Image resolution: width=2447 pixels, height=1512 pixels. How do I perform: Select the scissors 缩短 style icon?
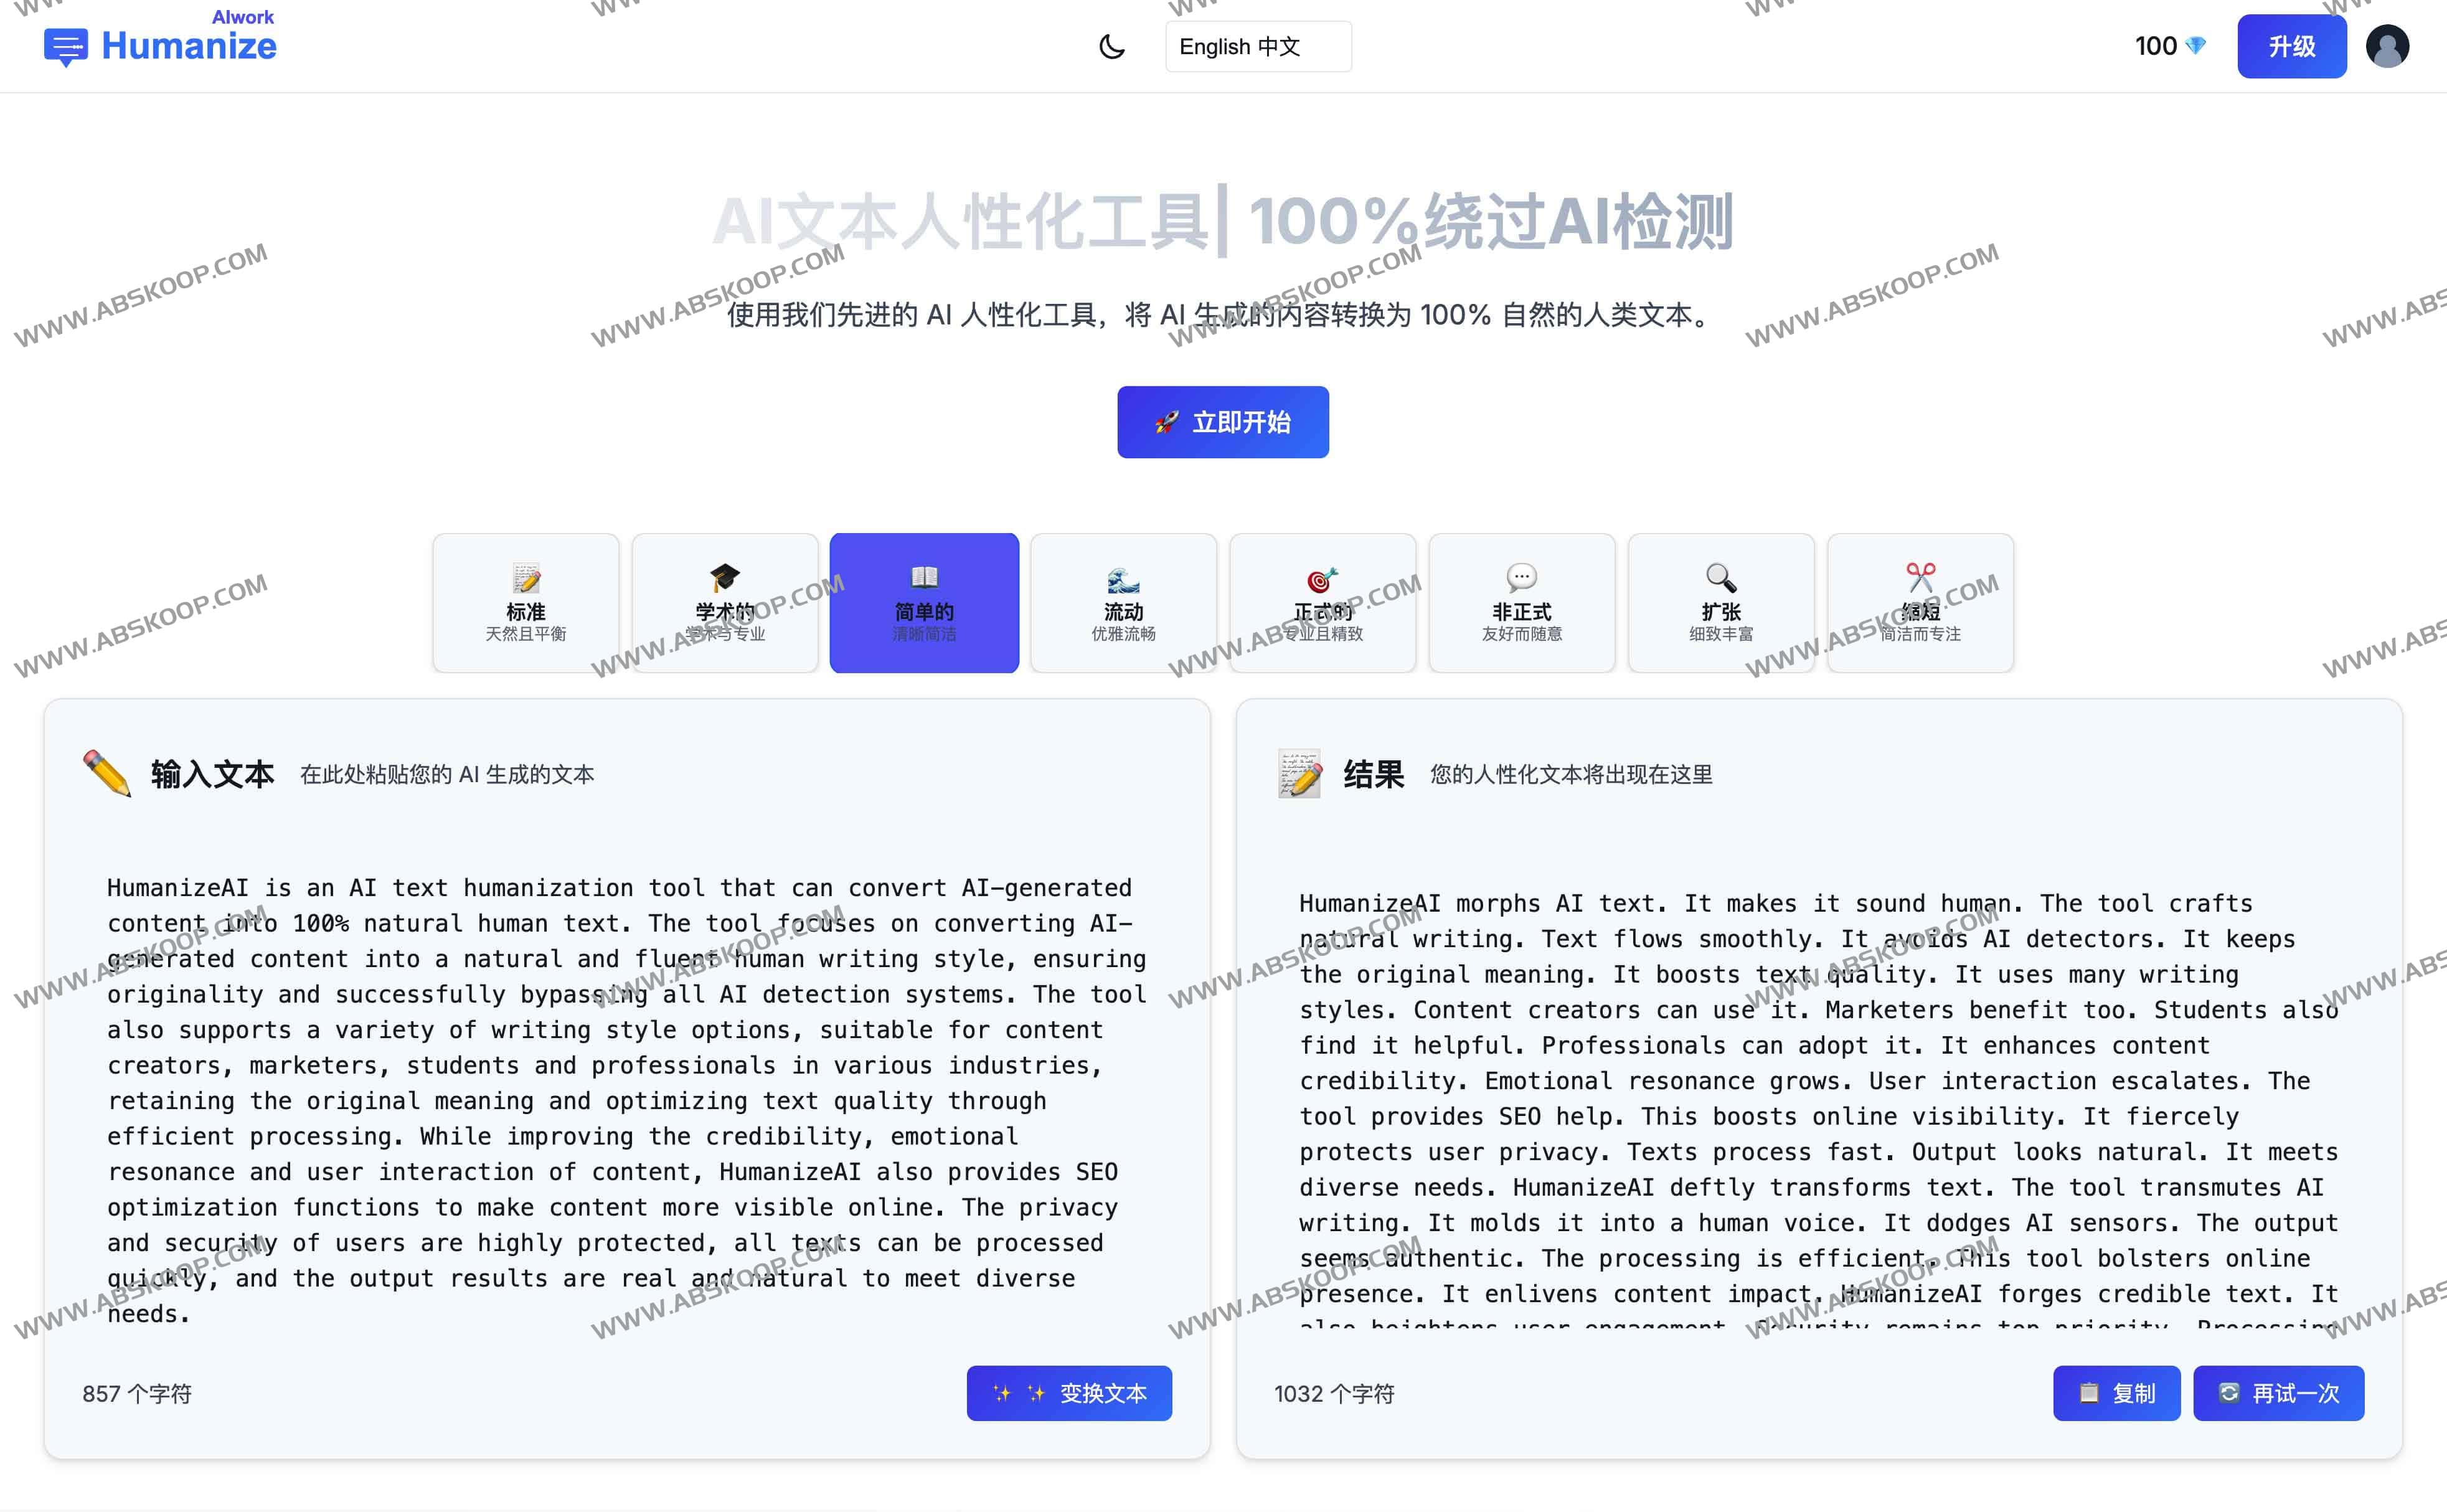1919,578
